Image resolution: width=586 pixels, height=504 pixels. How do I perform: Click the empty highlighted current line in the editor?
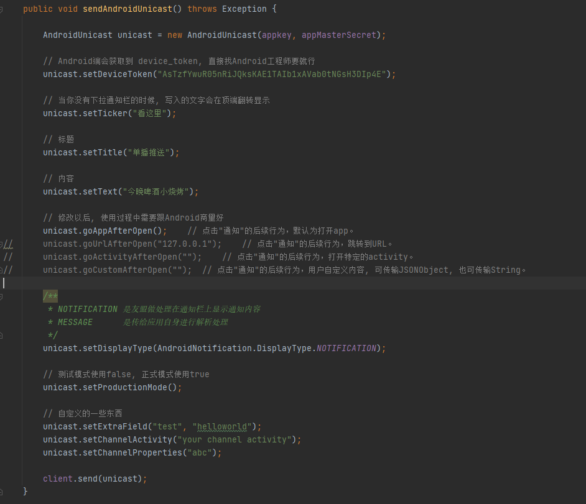293,283
